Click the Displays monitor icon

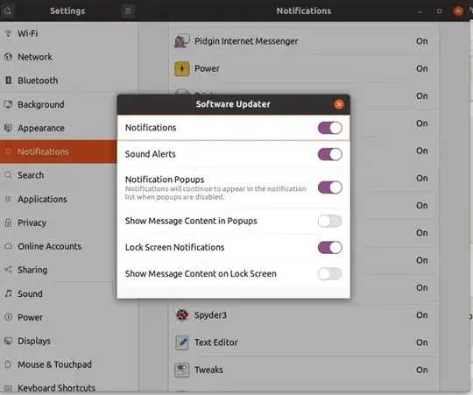click(x=8, y=341)
